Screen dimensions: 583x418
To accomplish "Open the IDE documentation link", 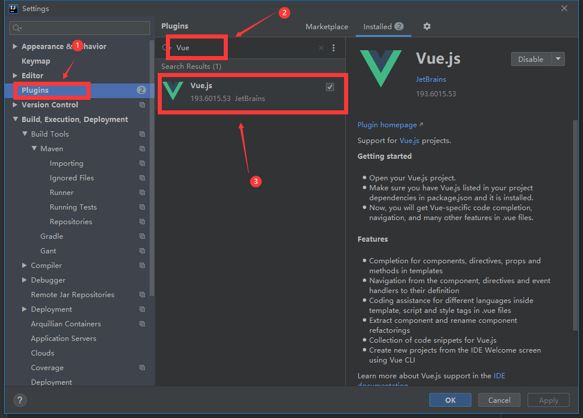I will 499,376.
